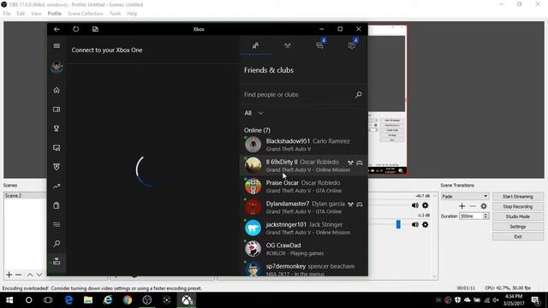Screen dimensions: 548x308
Task: Open Messages tab with badge
Action: point(319,44)
